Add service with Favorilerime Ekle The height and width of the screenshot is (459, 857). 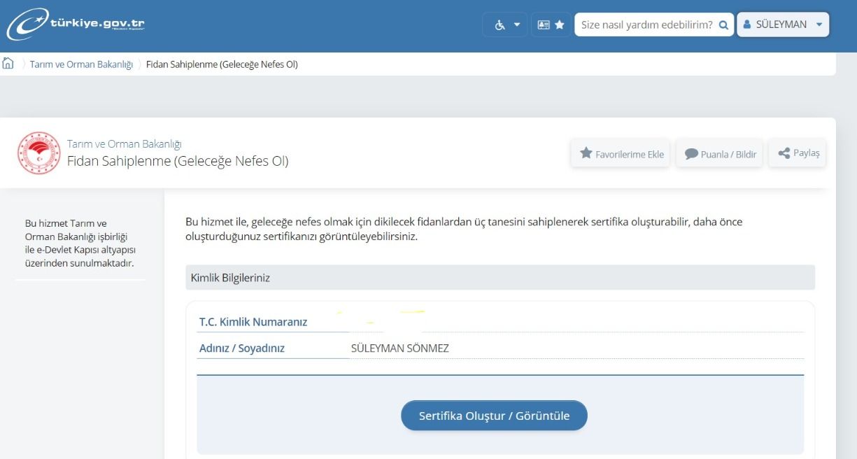click(x=621, y=154)
